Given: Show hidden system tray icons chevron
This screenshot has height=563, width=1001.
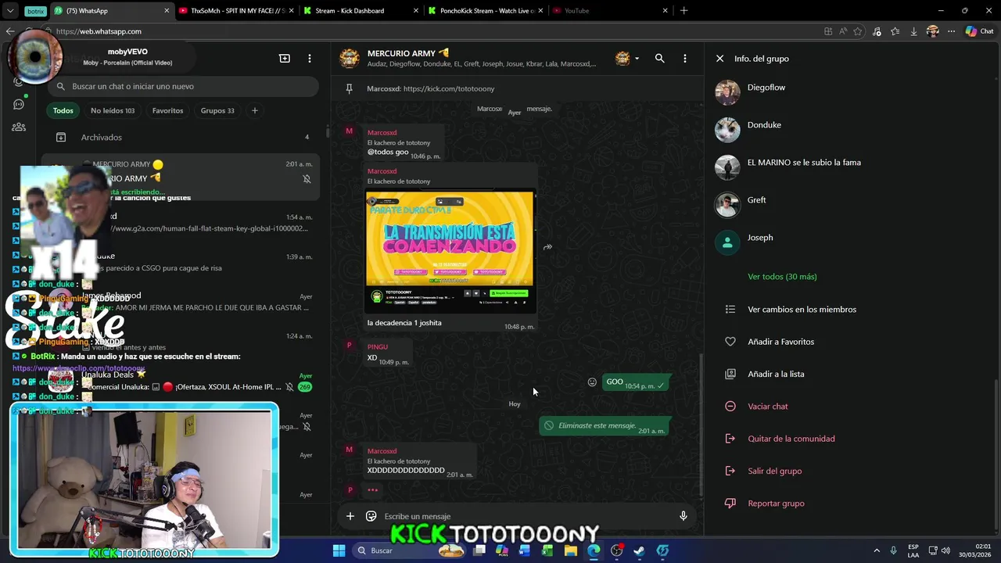Looking at the screenshot, I should pyautogui.click(x=877, y=550).
